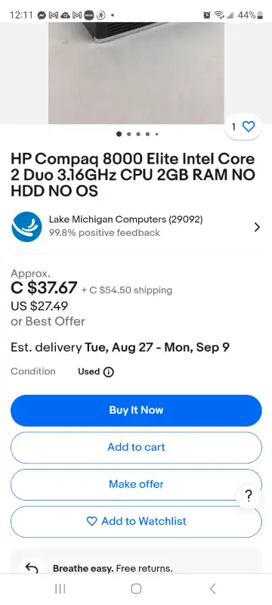Select the second image carousel dot
272x605 pixels.
click(x=128, y=135)
